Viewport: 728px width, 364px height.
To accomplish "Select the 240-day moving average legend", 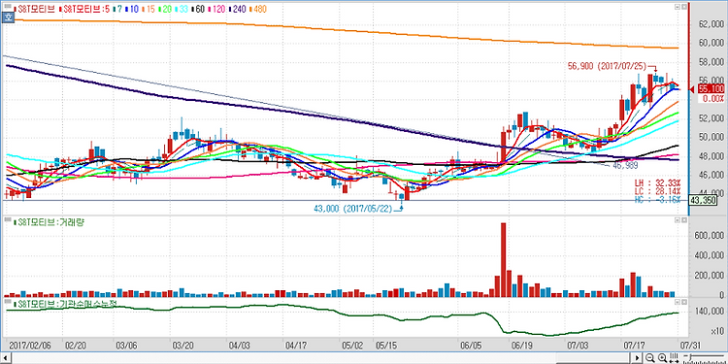I will coord(239,9).
